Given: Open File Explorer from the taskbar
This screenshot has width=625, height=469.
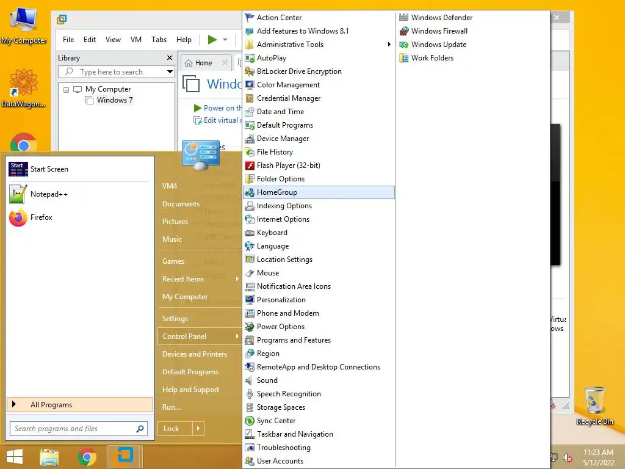Looking at the screenshot, I should tap(49, 457).
